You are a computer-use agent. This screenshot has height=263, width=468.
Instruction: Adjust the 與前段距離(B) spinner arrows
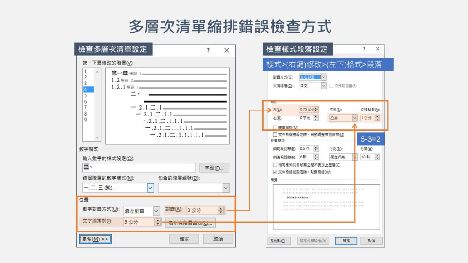coord(316,148)
